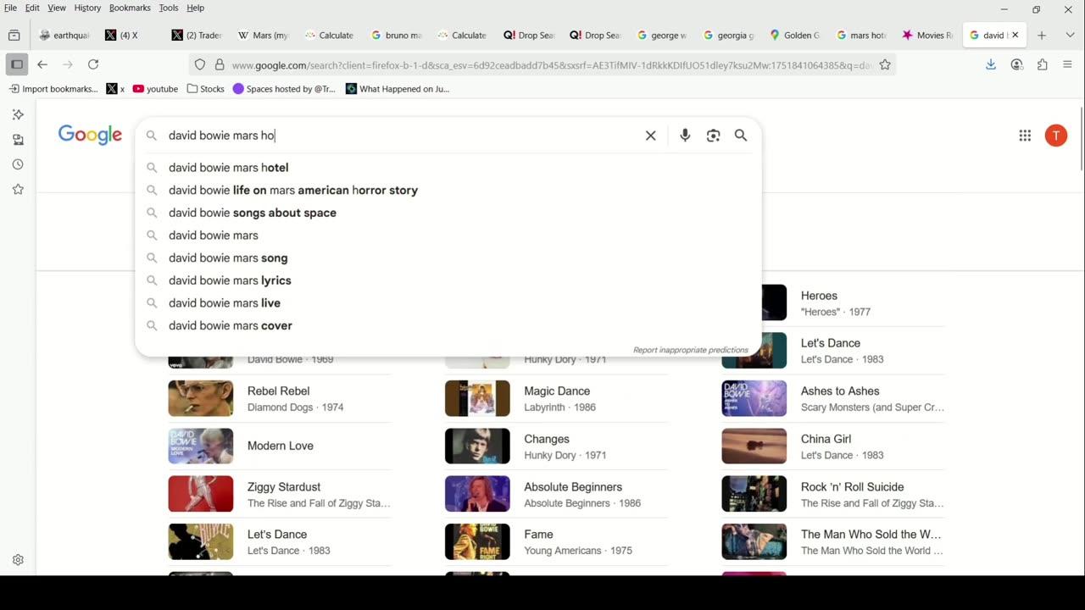This screenshot has width=1085, height=610.
Task: Open synced tabs in sidebar
Action: click(x=18, y=140)
